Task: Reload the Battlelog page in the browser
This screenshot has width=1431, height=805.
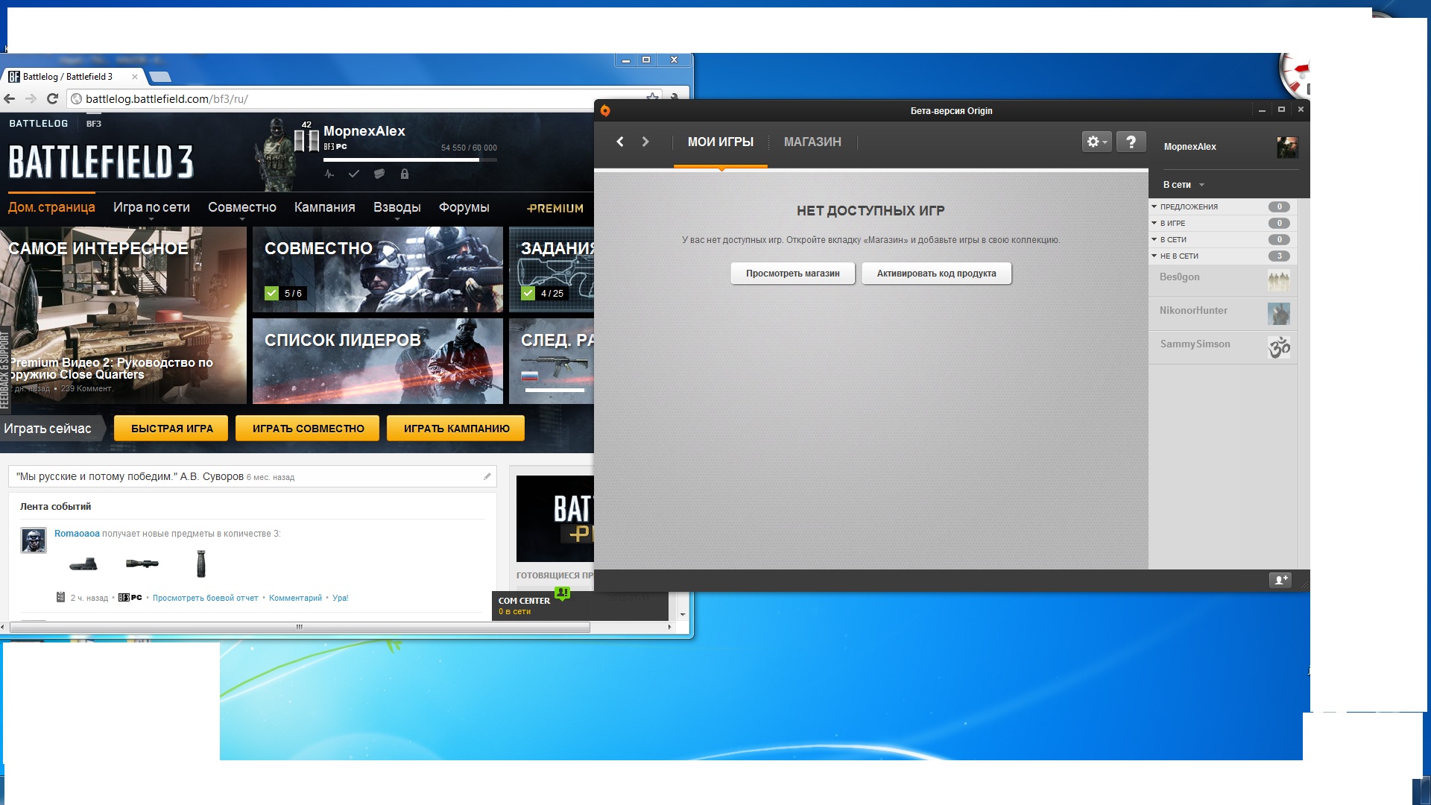Action: 52,98
